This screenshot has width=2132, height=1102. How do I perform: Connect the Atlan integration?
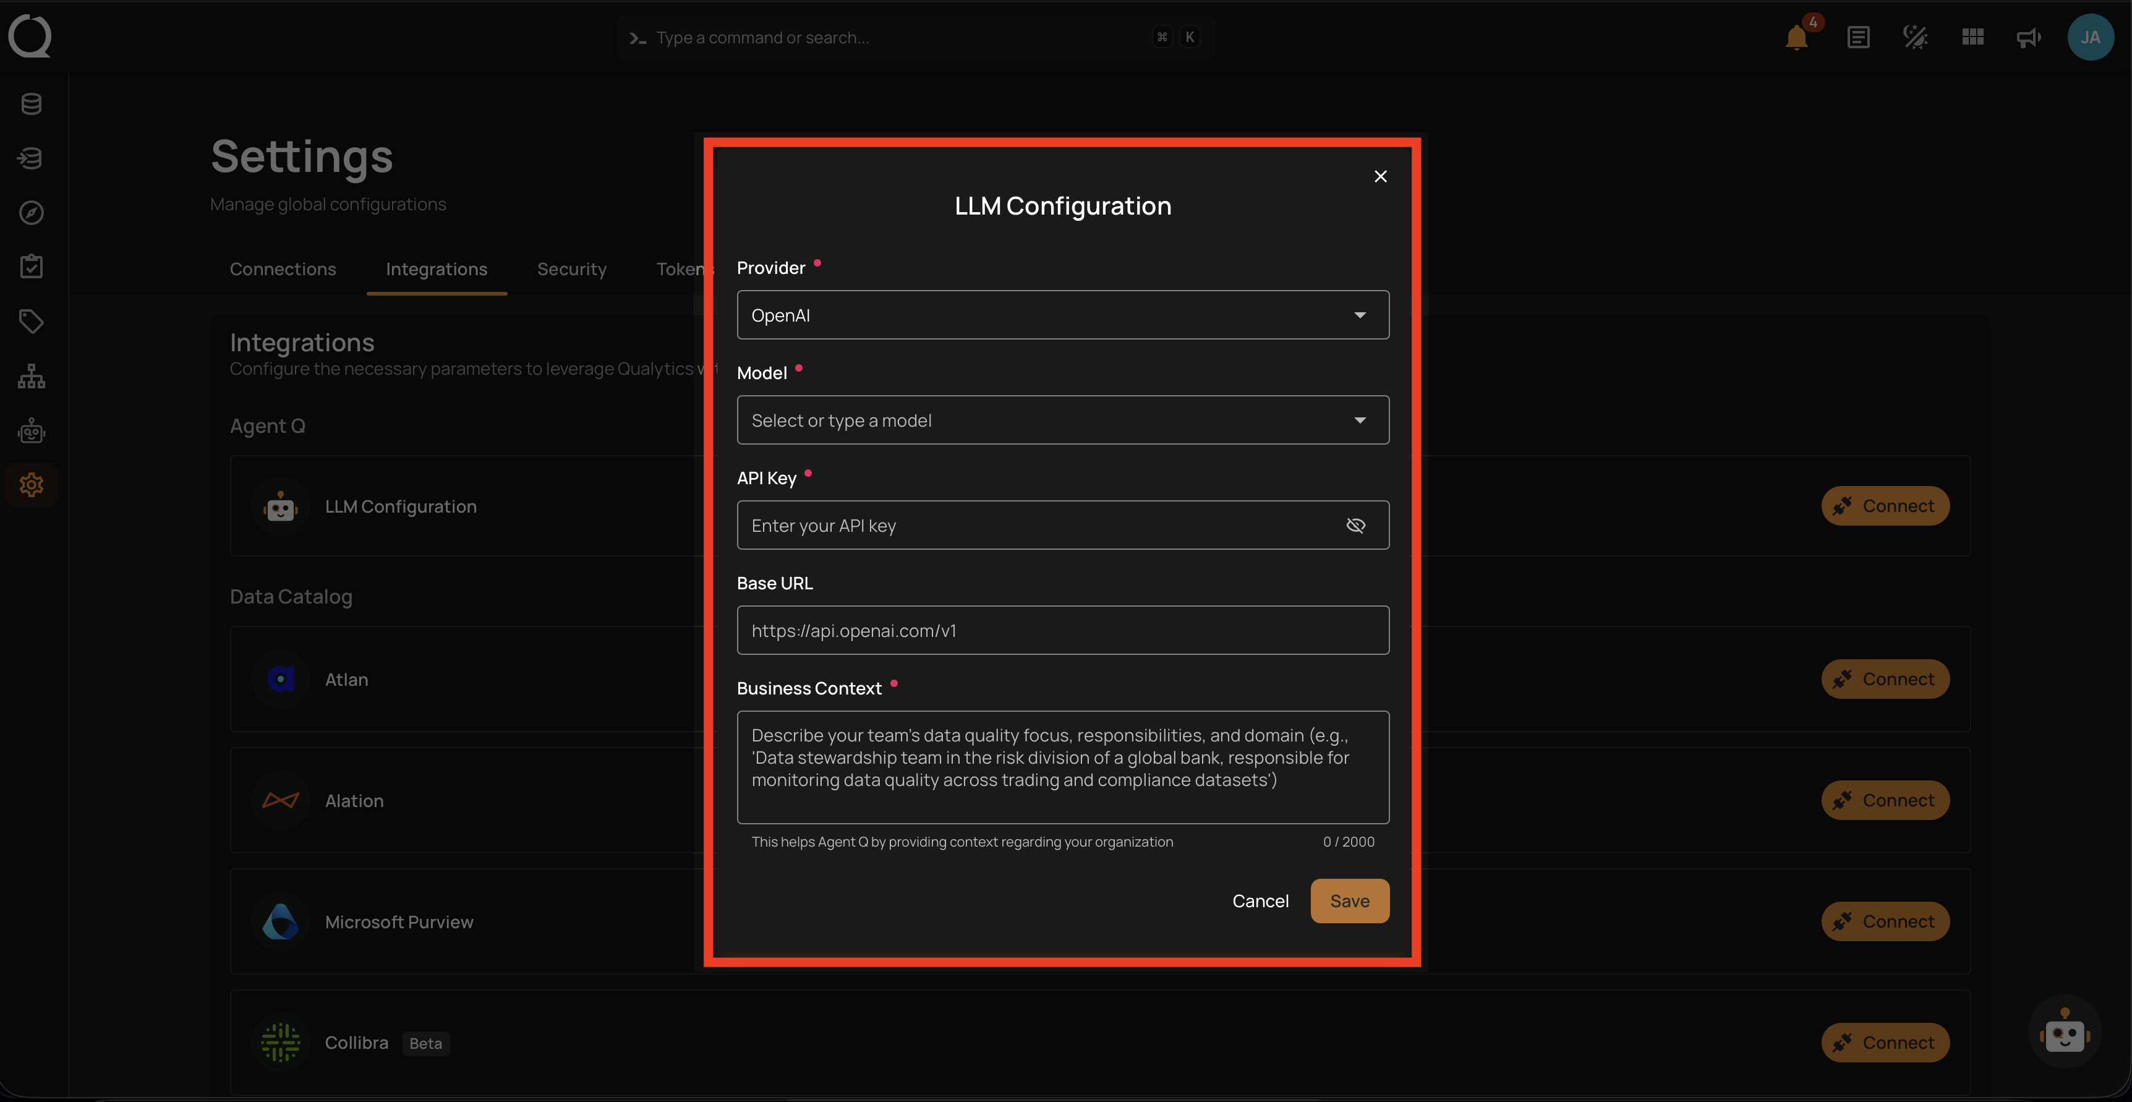coord(1885,679)
